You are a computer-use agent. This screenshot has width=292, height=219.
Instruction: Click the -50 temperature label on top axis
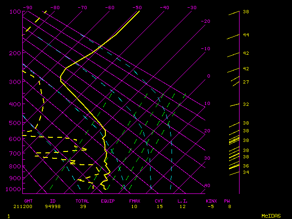click(136, 7)
